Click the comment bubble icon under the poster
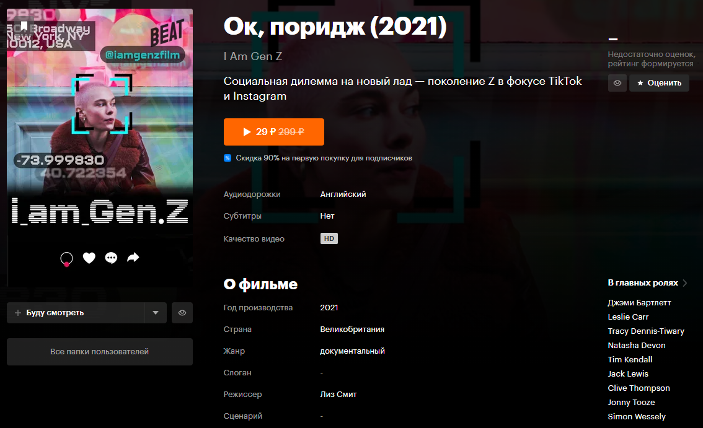The width and height of the screenshot is (703, 428). 111,258
